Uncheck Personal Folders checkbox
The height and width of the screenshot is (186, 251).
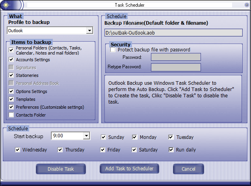tap(11, 50)
